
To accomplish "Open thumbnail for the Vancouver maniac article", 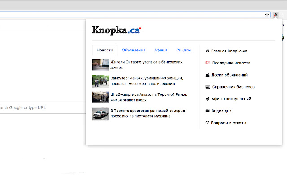I will (100, 81).
